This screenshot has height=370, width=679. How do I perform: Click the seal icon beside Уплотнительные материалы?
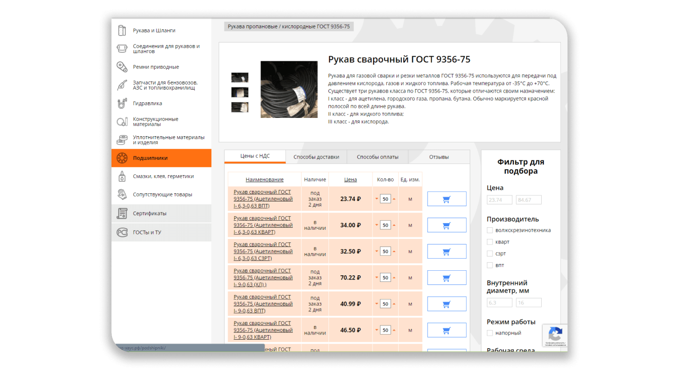tap(122, 140)
